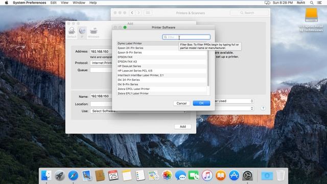The width and height of the screenshot is (327, 184).
Task: Open the Edit menu
Action: pos(53,3)
